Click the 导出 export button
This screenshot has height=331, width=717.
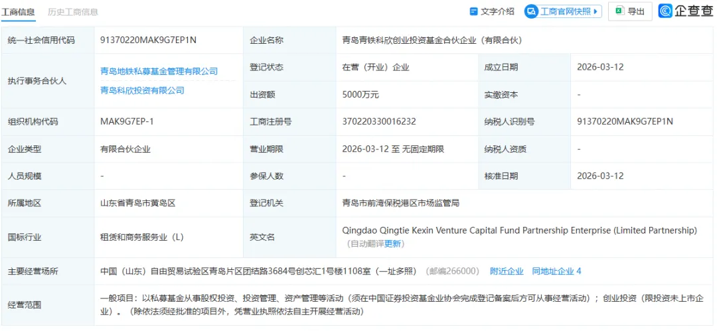(629, 11)
